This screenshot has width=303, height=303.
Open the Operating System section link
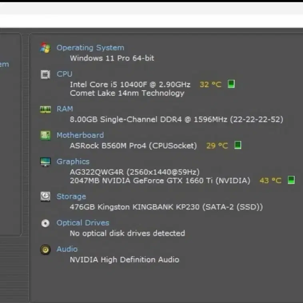(90, 48)
